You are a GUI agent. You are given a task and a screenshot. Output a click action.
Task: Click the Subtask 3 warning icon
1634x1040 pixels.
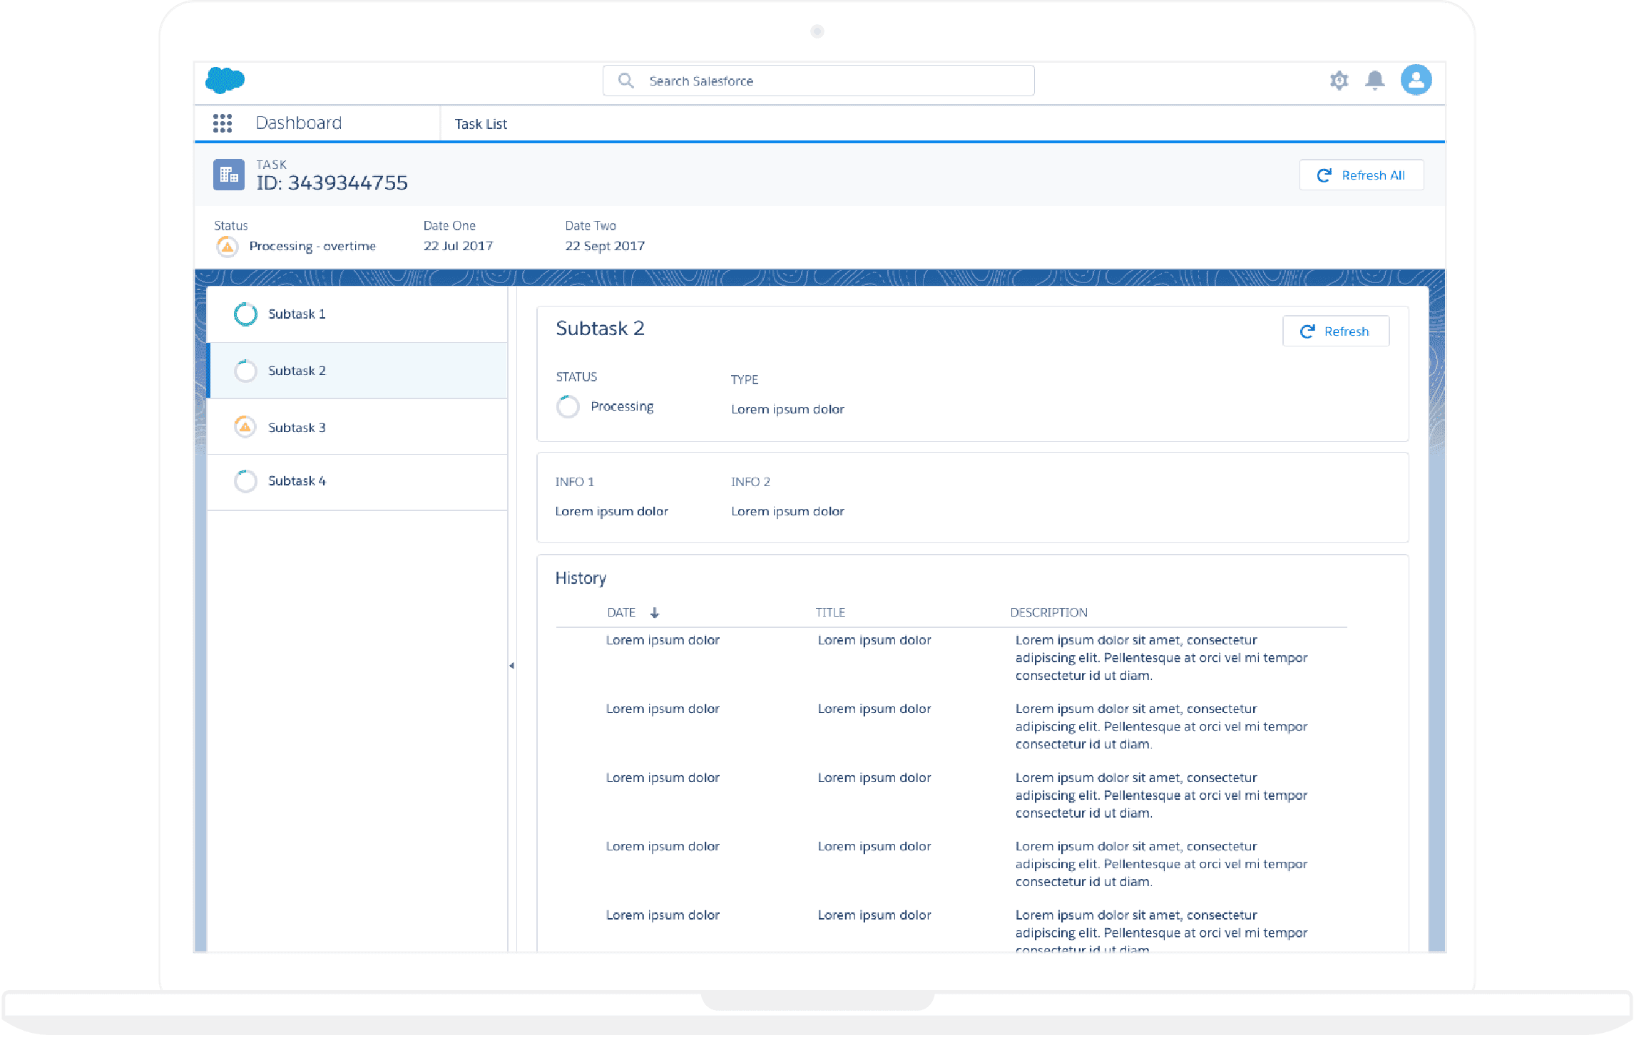click(x=245, y=427)
